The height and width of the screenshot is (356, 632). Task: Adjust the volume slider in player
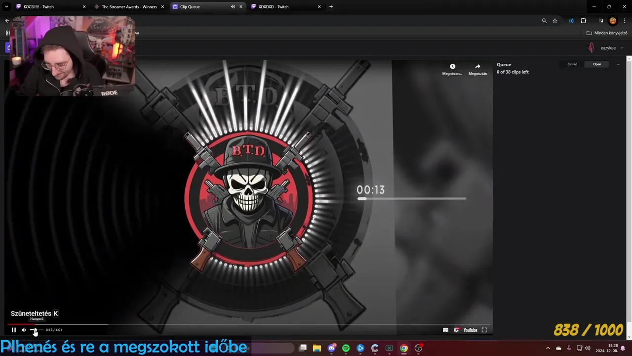(36, 330)
